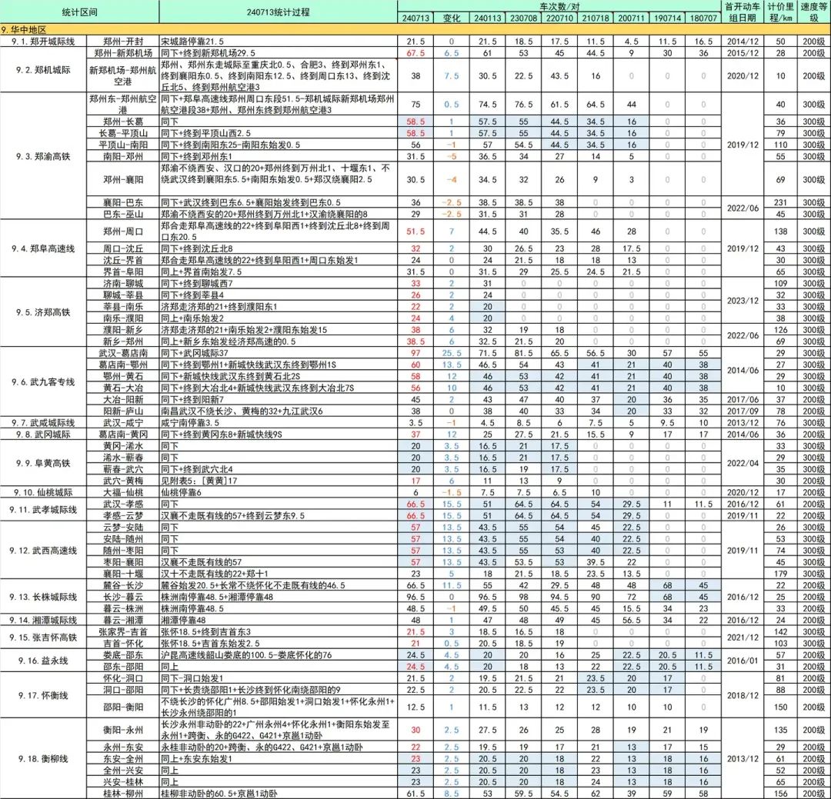This screenshot has width=831, height=799.
Task: Select the '娄底-邵东' section cell
Action: click(x=123, y=655)
